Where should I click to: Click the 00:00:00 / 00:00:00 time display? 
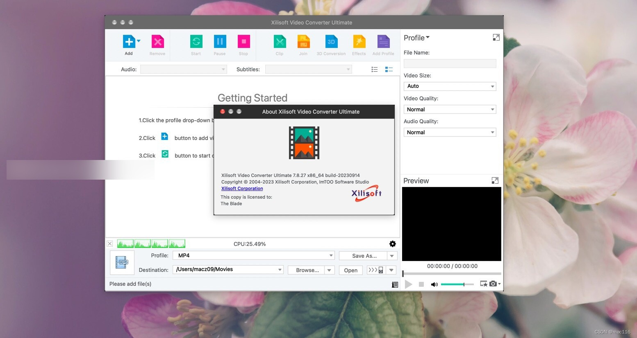pyautogui.click(x=452, y=266)
